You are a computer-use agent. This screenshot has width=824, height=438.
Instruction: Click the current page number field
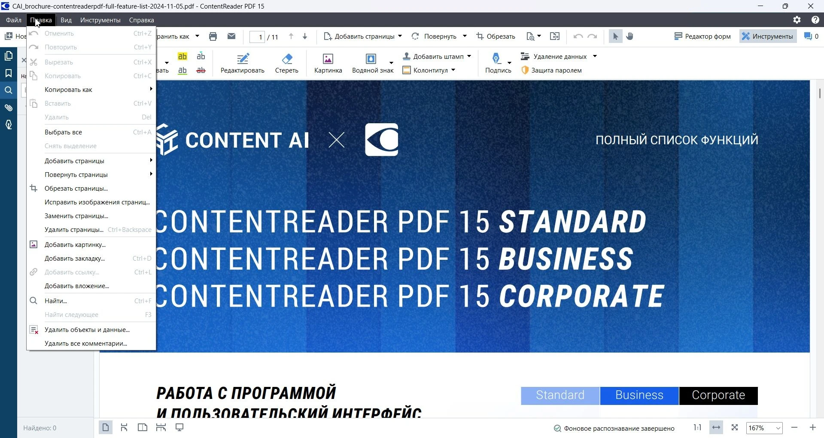click(x=257, y=37)
